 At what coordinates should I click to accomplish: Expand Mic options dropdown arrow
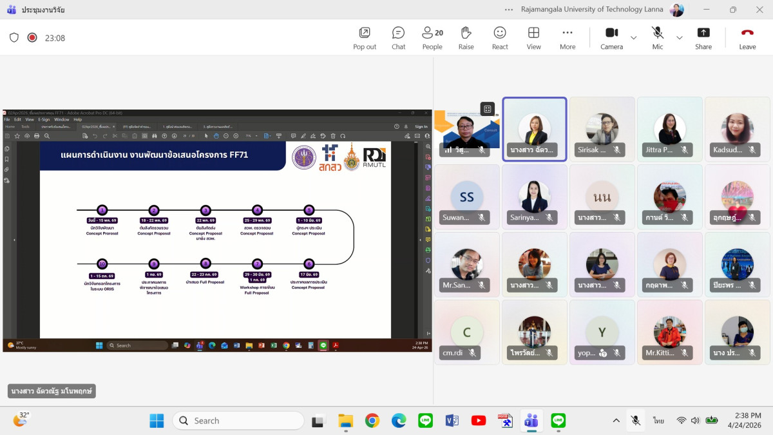point(679,37)
